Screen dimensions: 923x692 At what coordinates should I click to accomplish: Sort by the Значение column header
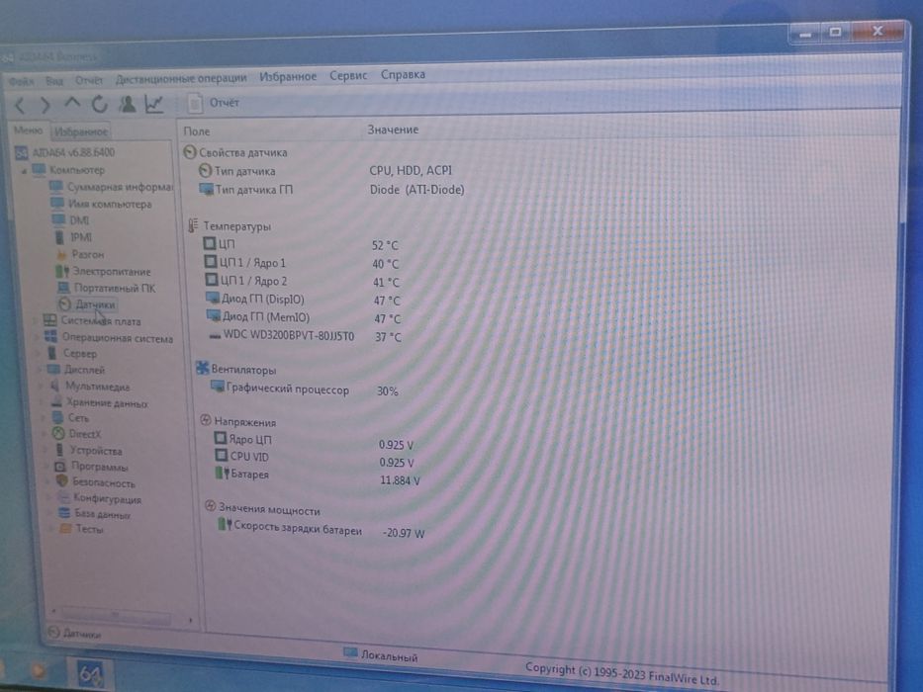click(x=393, y=130)
